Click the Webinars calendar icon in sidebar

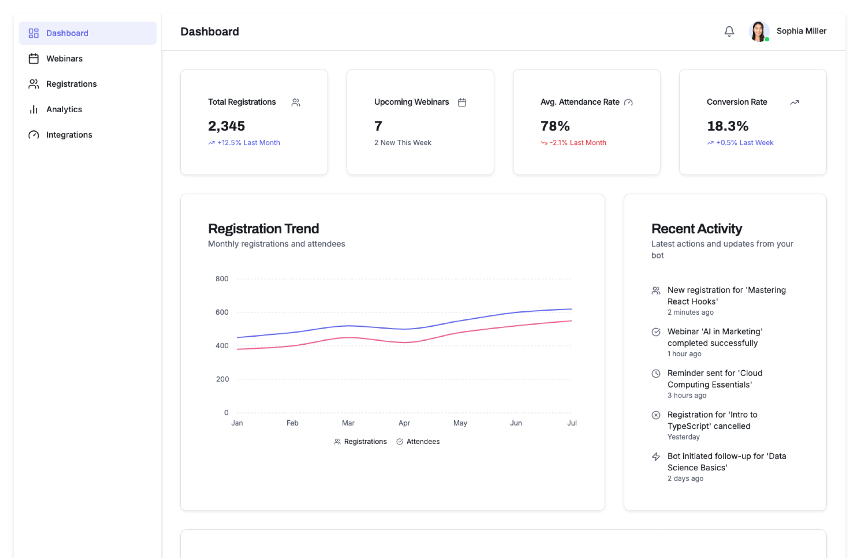tap(34, 59)
